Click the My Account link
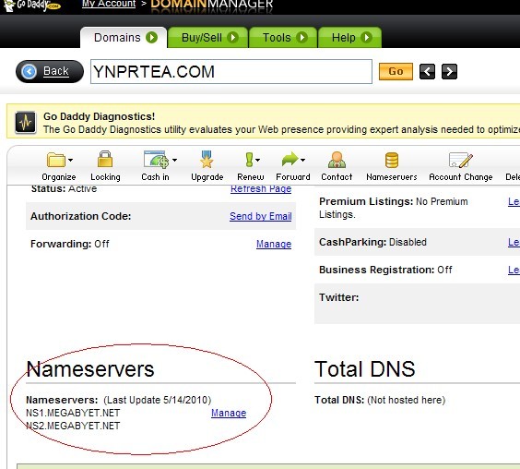520x469 pixels. pos(109,4)
